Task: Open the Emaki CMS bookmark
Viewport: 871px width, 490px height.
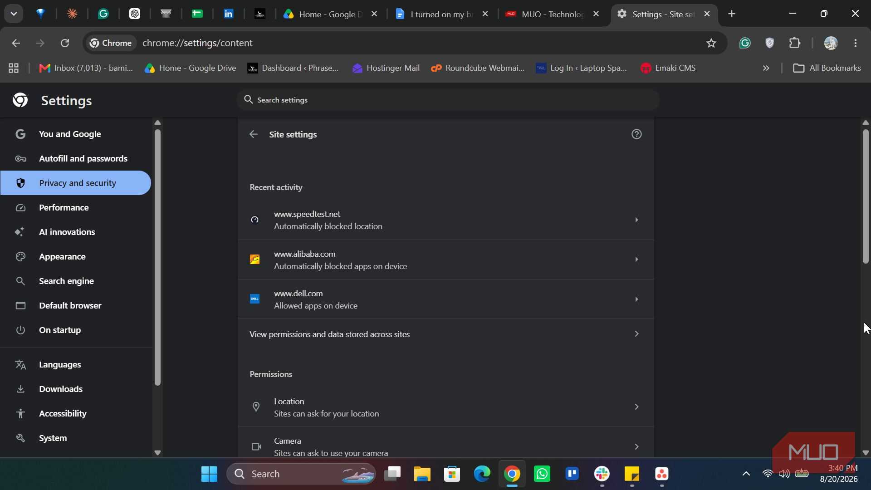Action: (668, 68)
